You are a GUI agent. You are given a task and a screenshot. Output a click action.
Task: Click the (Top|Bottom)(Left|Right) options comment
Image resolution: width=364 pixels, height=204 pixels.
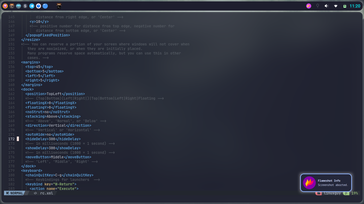95,99
